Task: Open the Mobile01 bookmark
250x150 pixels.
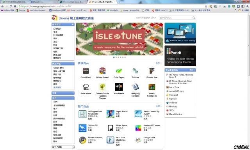Action: pyautogui.click(x=112, y=11)
